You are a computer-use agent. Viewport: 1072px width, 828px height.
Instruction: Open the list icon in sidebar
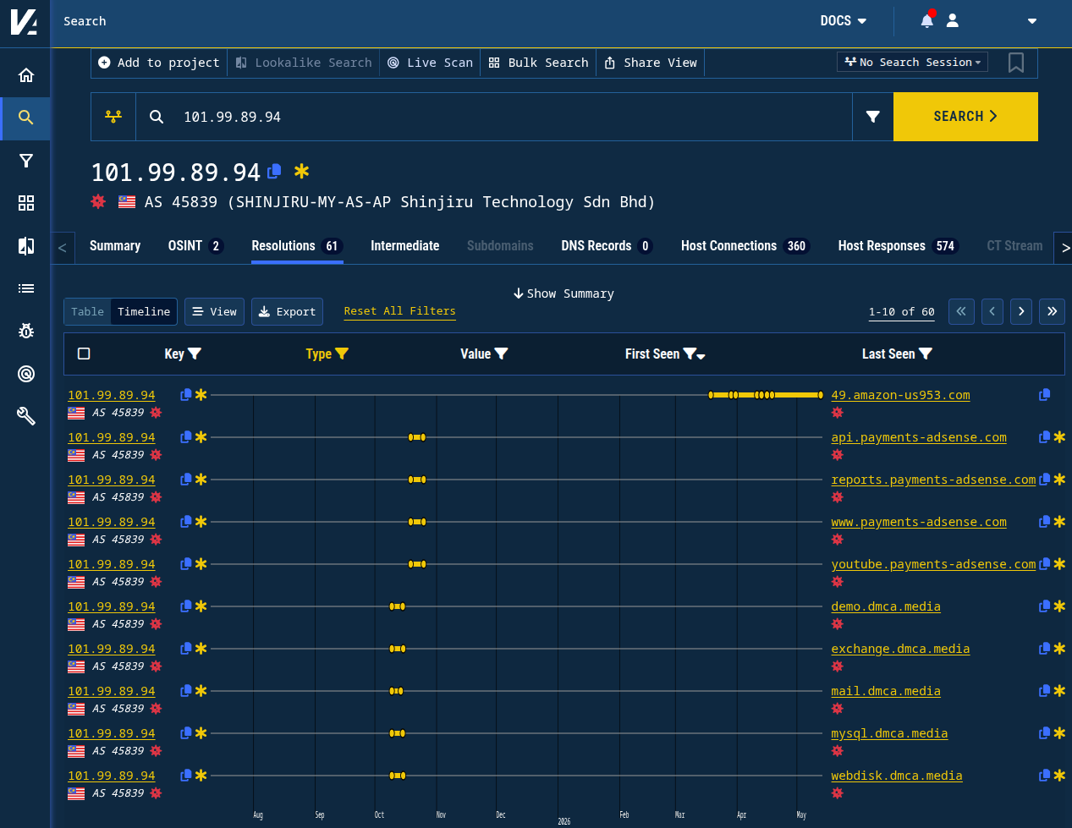click(x=26, y=288)
